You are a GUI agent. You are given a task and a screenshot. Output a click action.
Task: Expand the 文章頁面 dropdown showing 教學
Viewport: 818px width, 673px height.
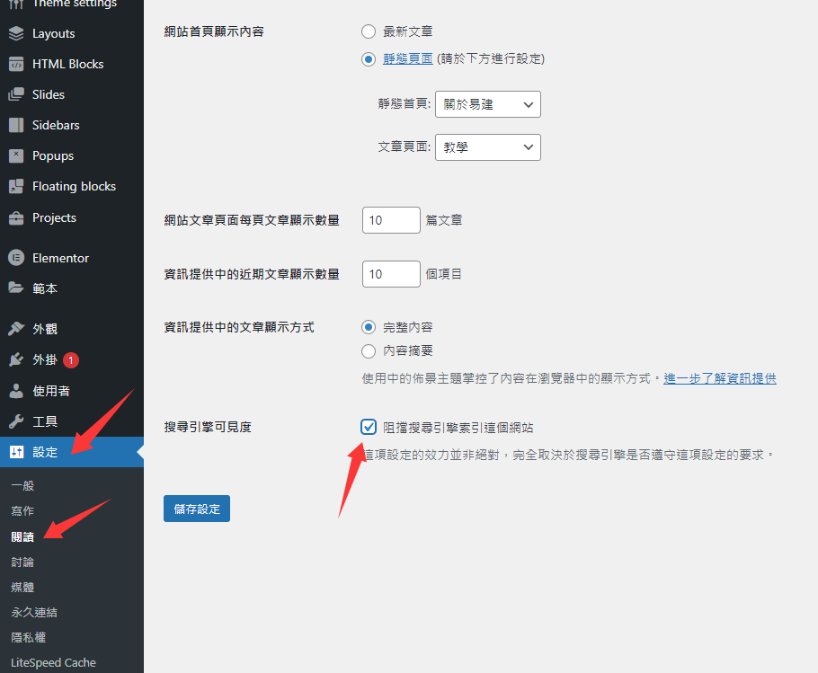pyautogui.click(x=487, y=147)
